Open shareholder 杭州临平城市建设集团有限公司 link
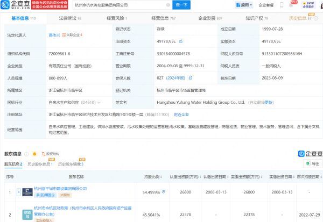323x222 pixels. pyautogui.click(x=60, y=189)
